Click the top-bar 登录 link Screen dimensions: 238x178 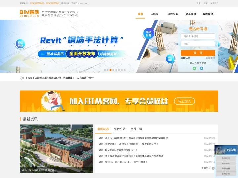[199, 3]
